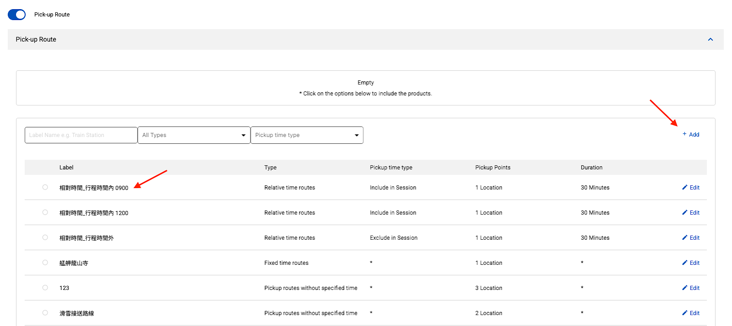
Task: Click pencil icon for 相對時間_行程時間內 0900 row
Action: point(684,187)
